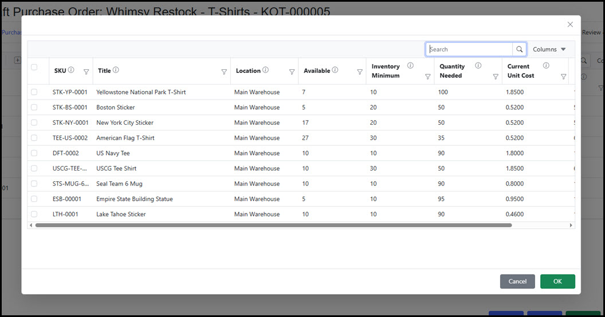Click the horizontal scrollbar of the grid
Viewport: 605px width, 317px height.
tap(273, 225)
